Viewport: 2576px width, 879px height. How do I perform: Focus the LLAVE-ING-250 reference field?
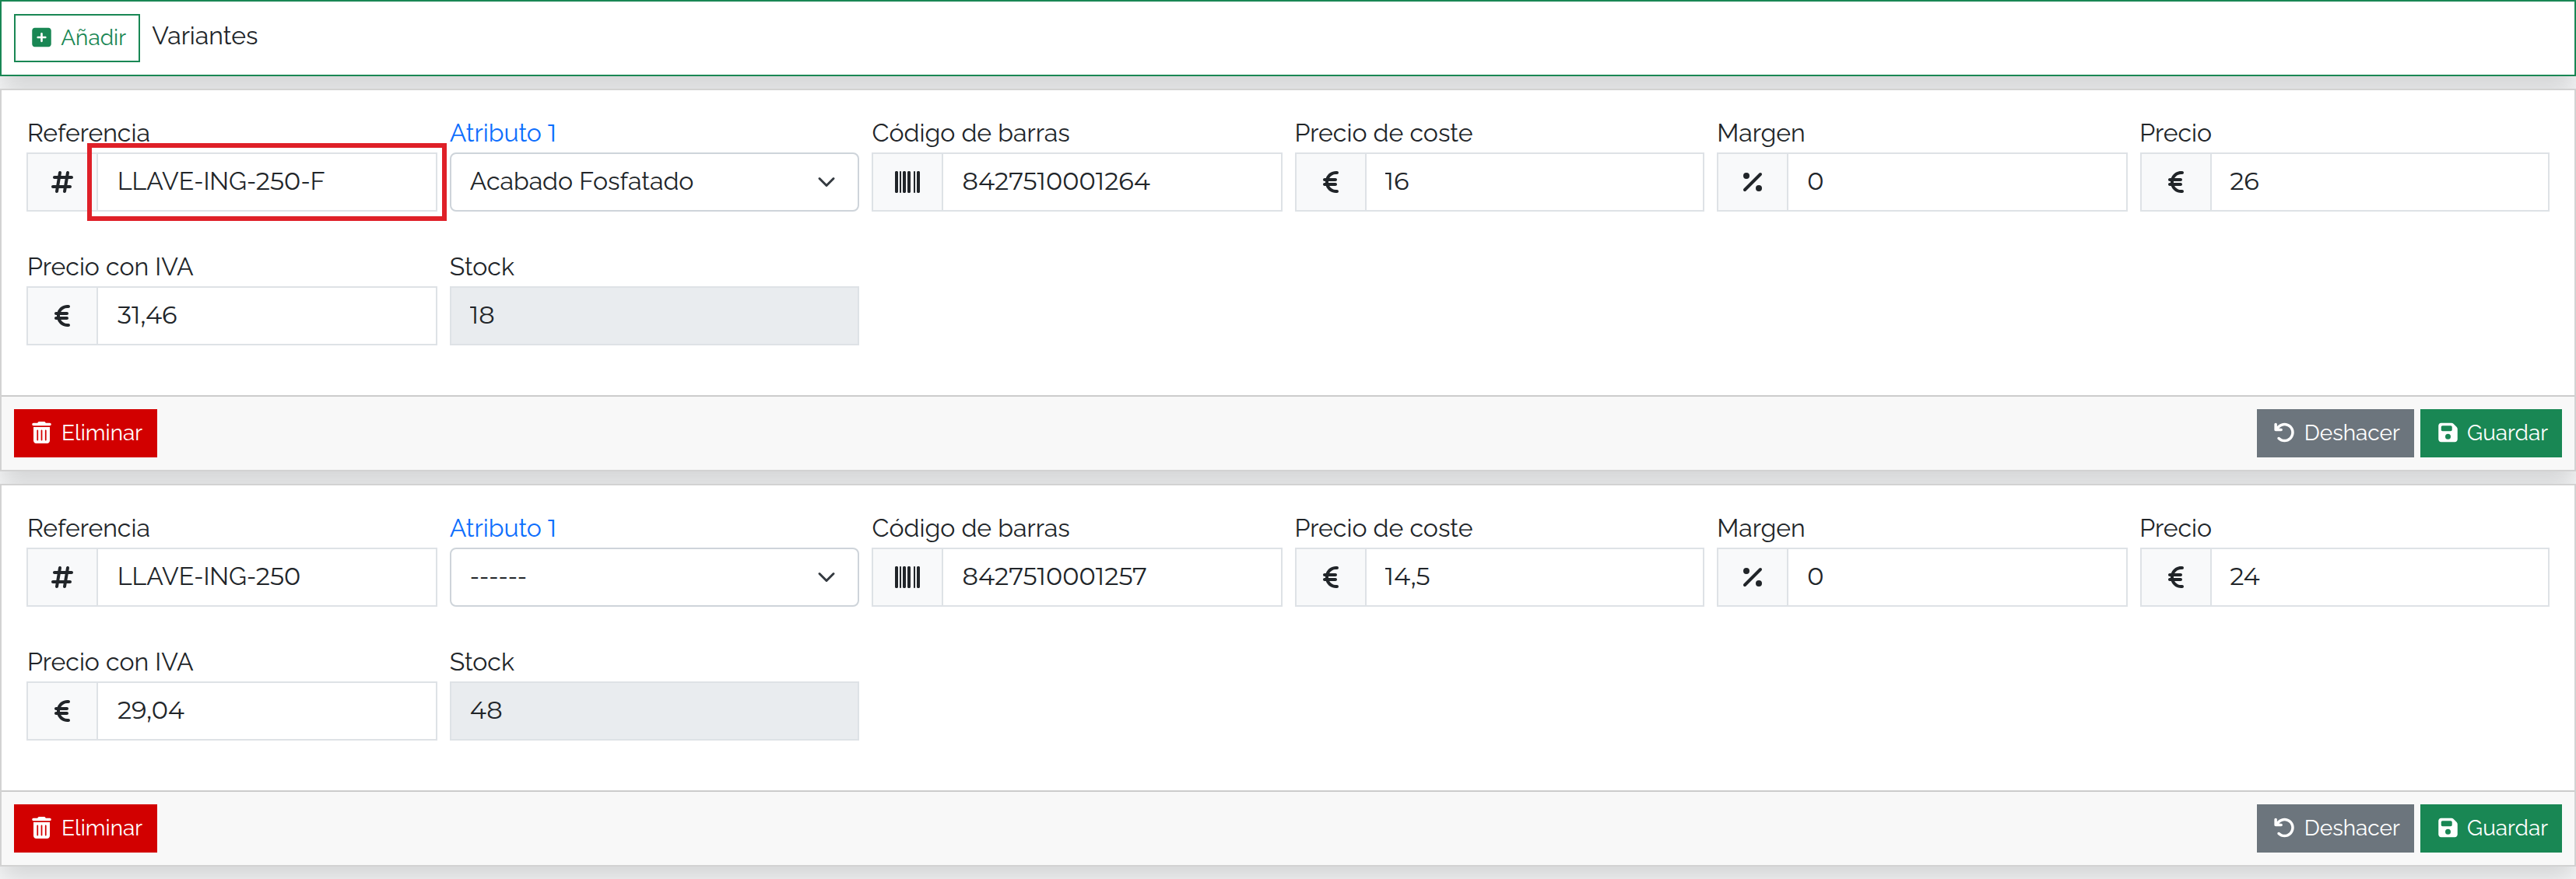267,577
